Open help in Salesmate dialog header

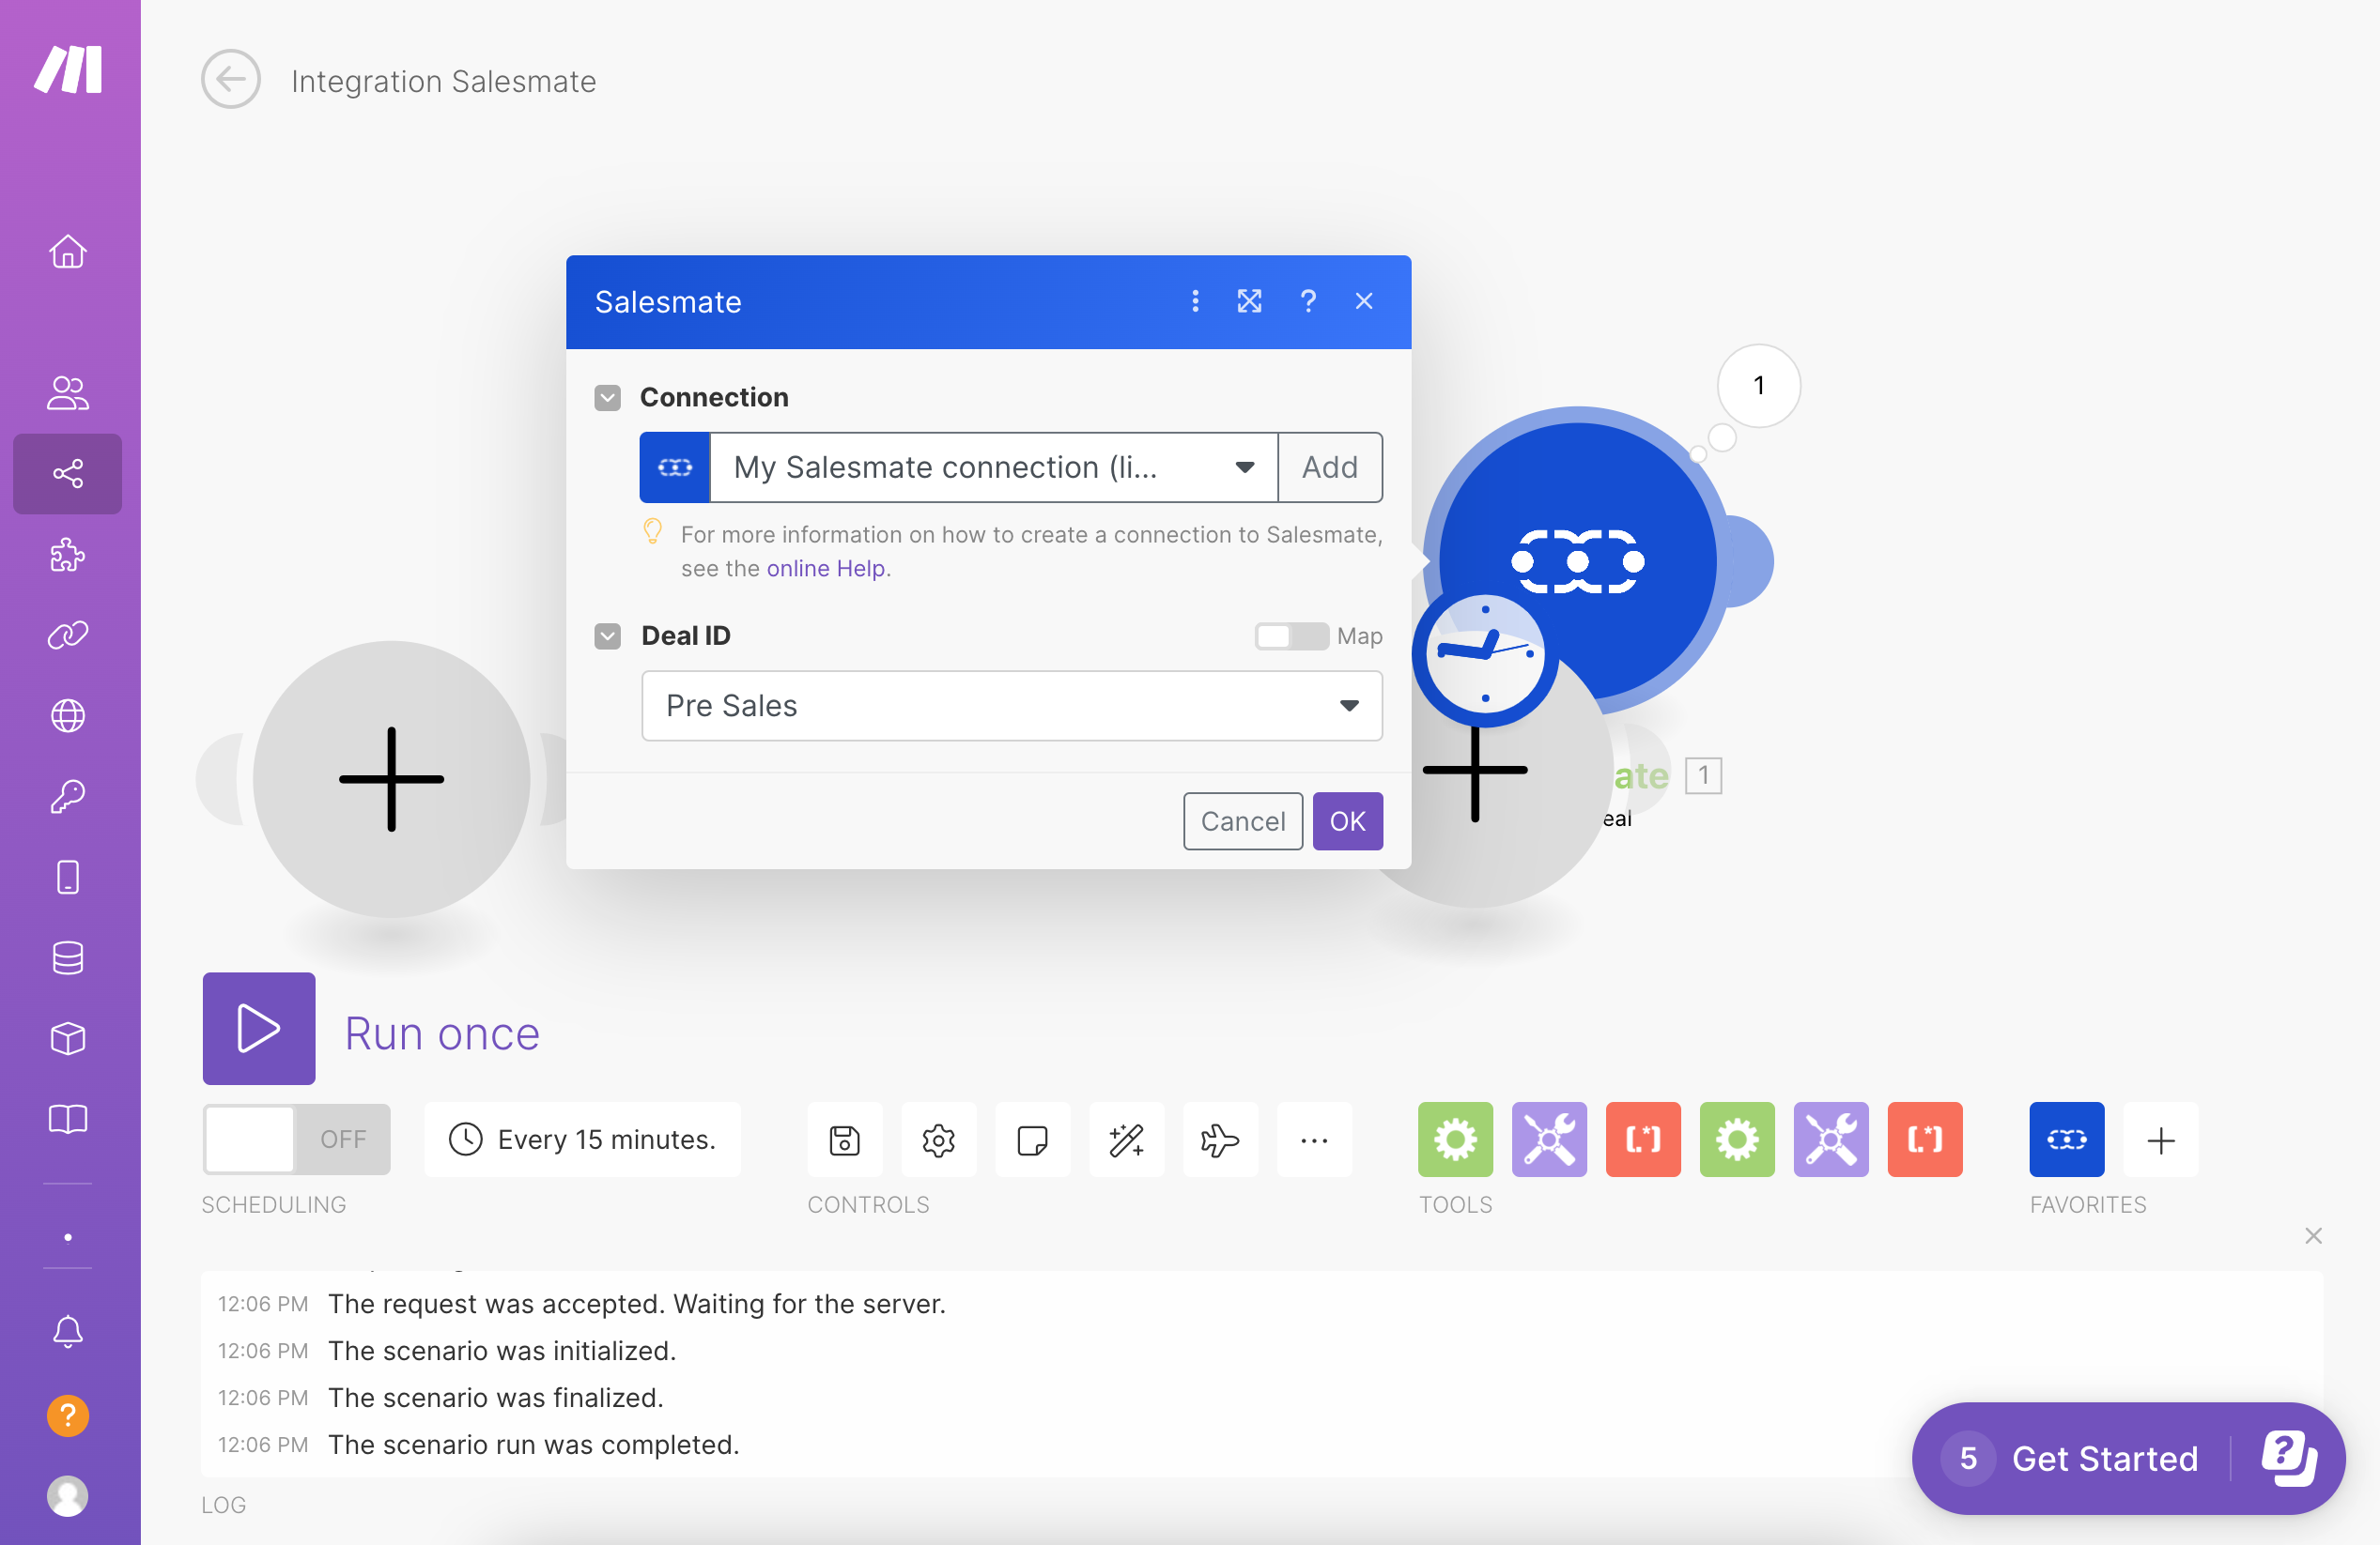(x=1308, y=302)
